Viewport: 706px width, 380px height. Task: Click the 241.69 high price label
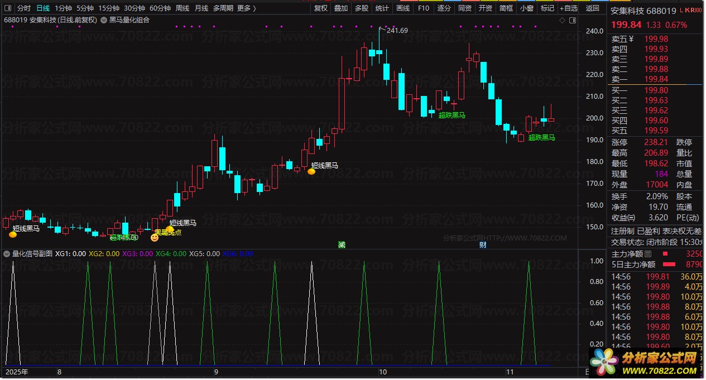click(x=397, y=31)
